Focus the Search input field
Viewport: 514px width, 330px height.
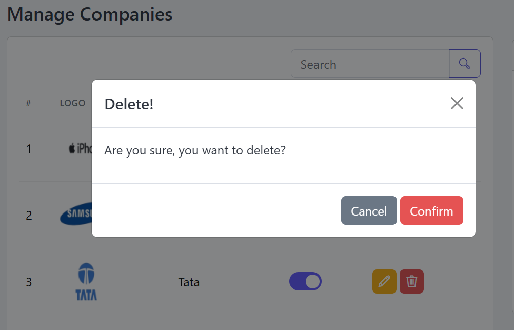(370, 64)
